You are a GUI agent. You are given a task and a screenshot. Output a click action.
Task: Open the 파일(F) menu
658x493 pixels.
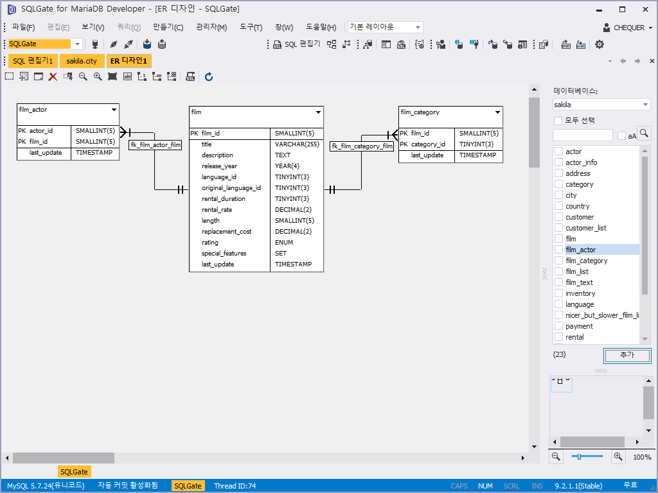tap(24, 27)
